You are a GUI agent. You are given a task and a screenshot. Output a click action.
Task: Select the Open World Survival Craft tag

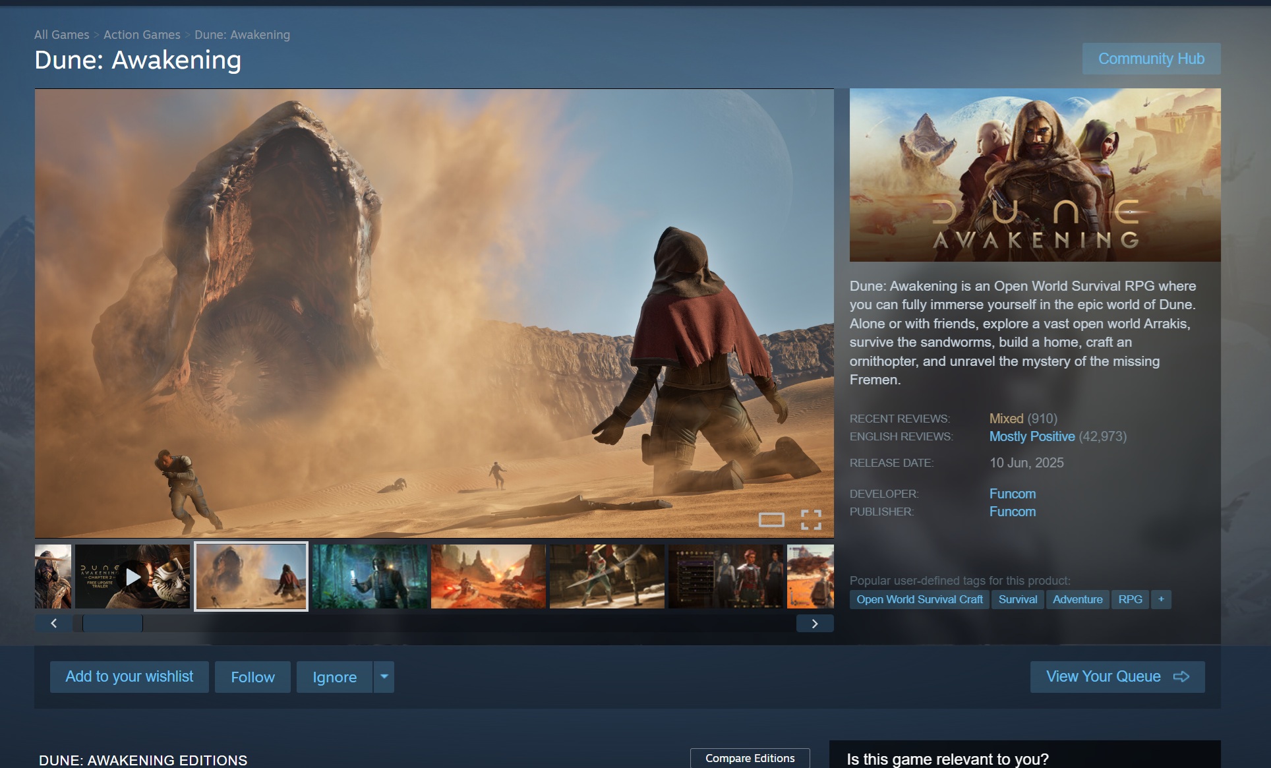(919, 599)
